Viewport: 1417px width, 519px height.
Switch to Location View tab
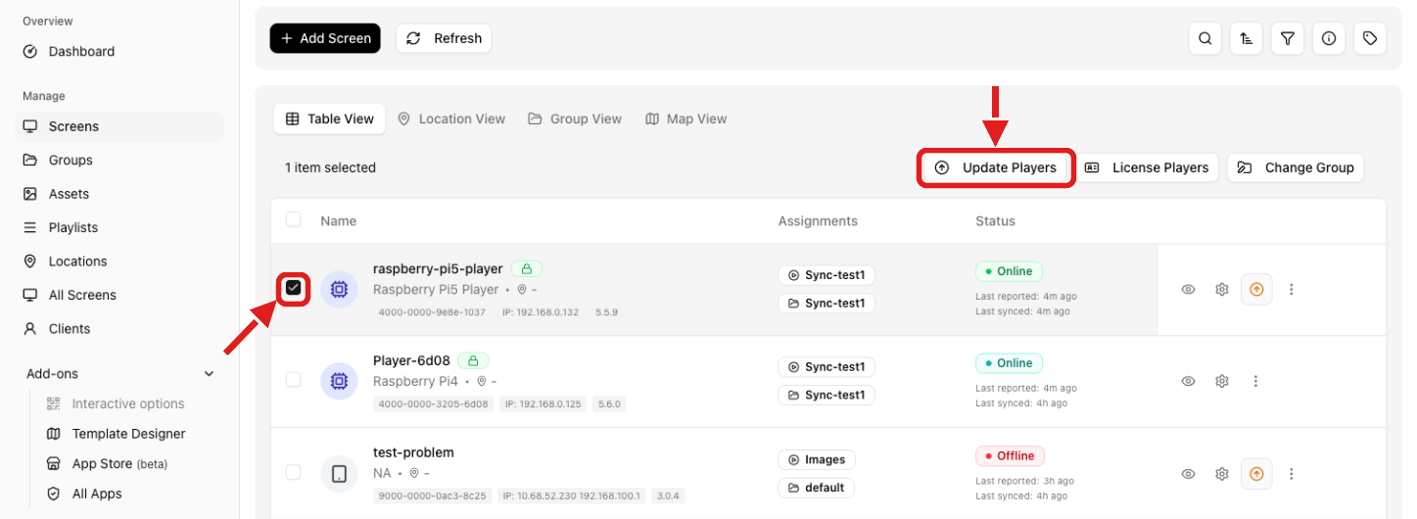point(450,118)
